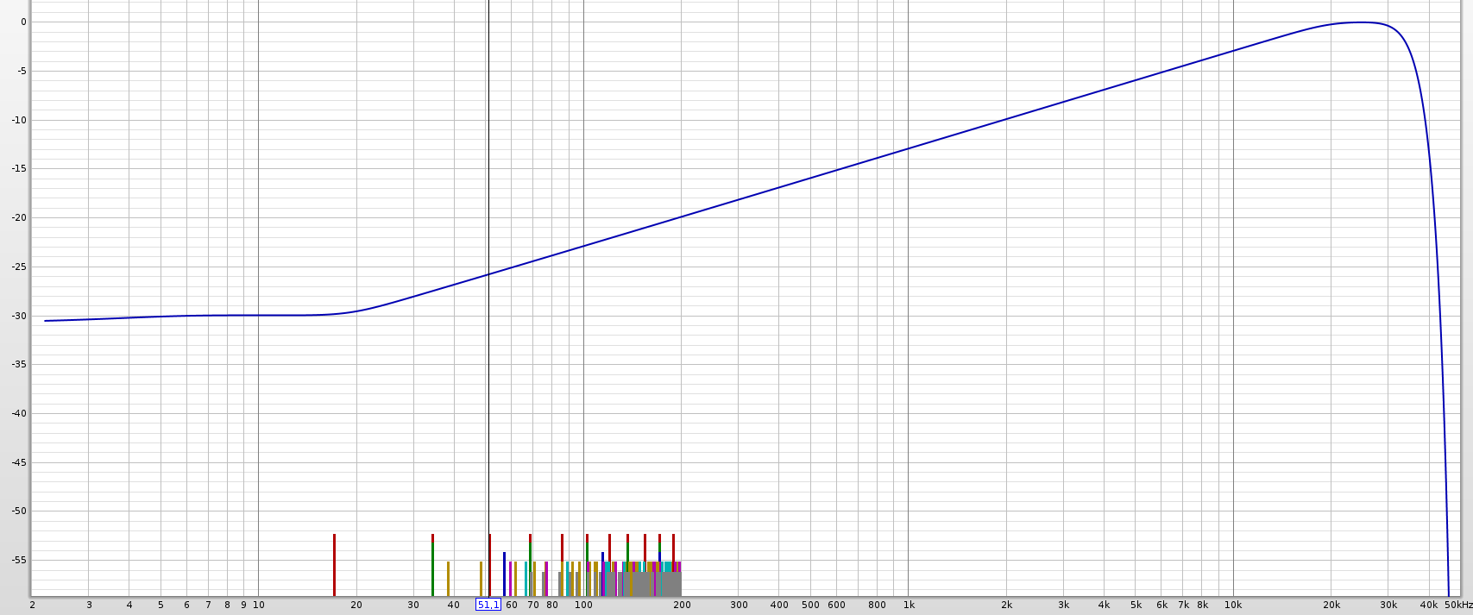Click the 50kHz label at axis end

click(x=1458, y=605)
